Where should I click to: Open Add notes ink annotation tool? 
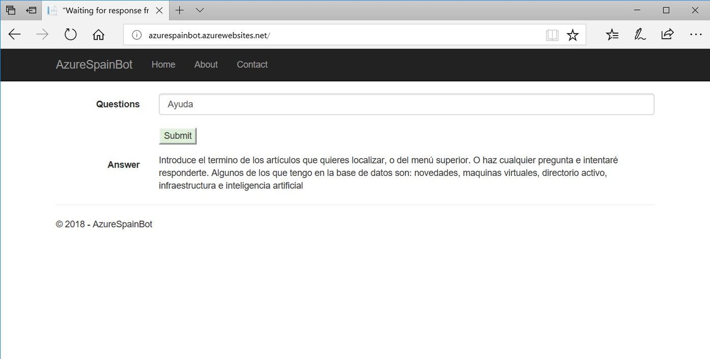pyautogui.click(x=639, y=34)
